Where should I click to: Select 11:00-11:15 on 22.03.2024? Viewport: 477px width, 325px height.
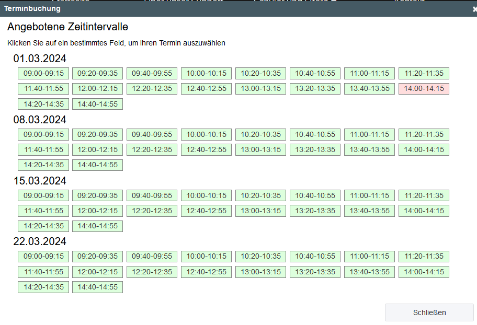coord(370,257)
